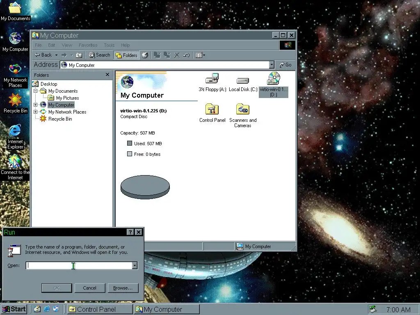Open the File menu
Image resolution: width=420 pixels, height=315 pixels.
tap(38, 45)
